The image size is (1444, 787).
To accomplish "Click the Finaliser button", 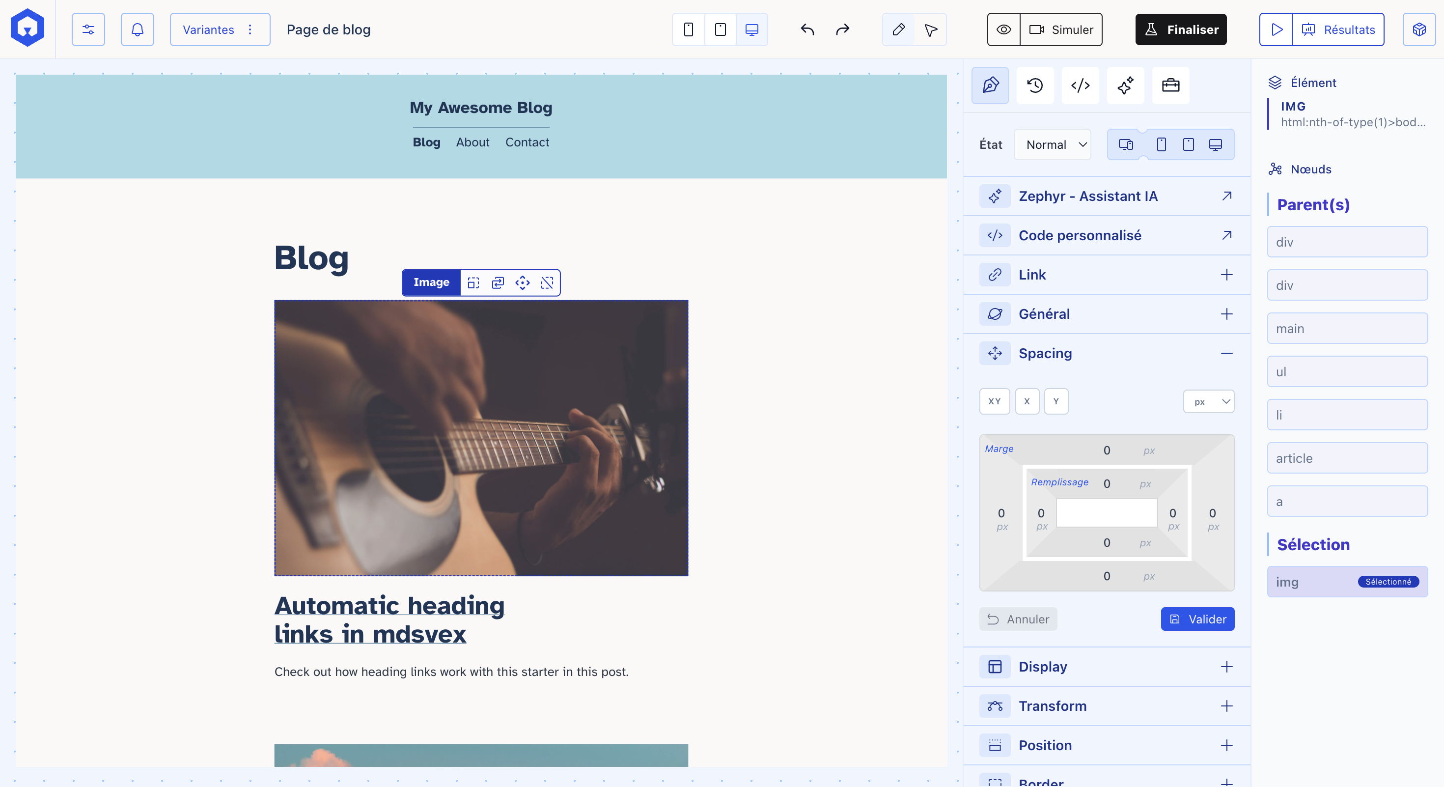I will coord(1181,29).
